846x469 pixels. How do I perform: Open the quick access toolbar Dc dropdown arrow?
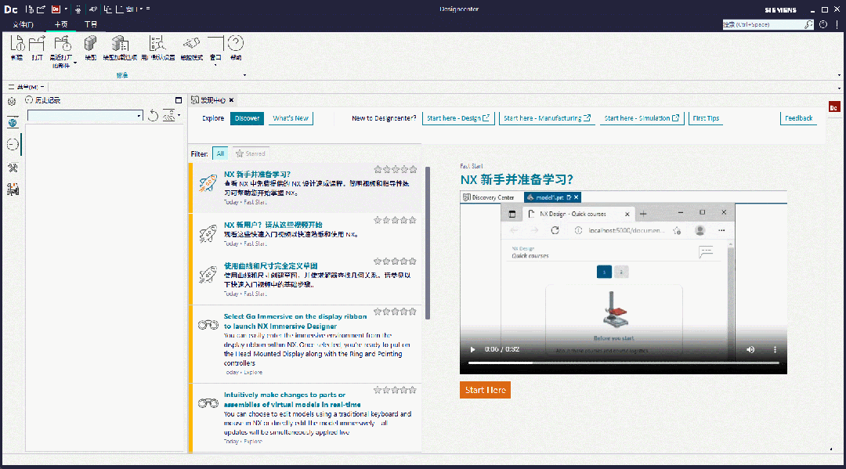(x=66, y=9)
